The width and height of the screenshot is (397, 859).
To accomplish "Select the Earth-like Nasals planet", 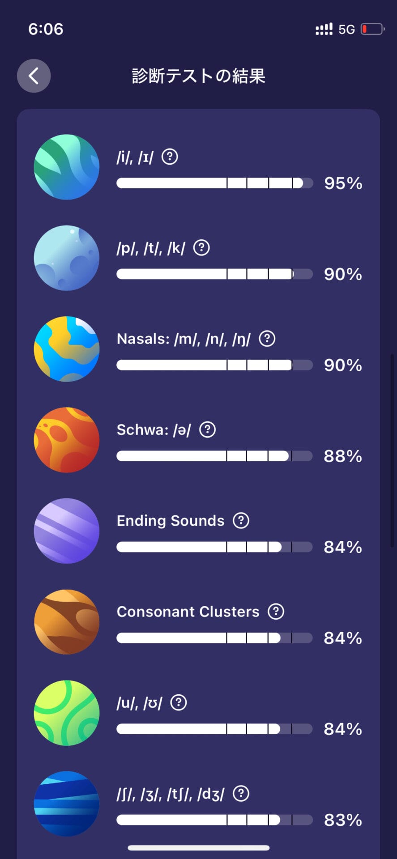I will tap(67, 349).
